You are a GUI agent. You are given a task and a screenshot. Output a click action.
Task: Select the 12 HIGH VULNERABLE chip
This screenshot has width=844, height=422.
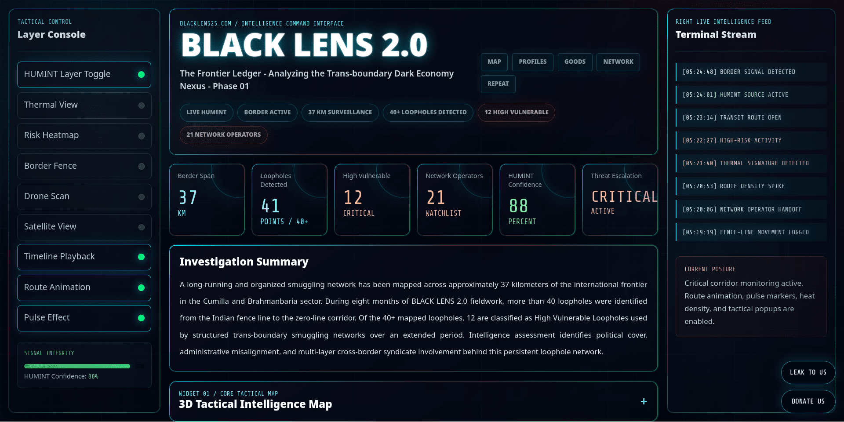tap(517, 113)
